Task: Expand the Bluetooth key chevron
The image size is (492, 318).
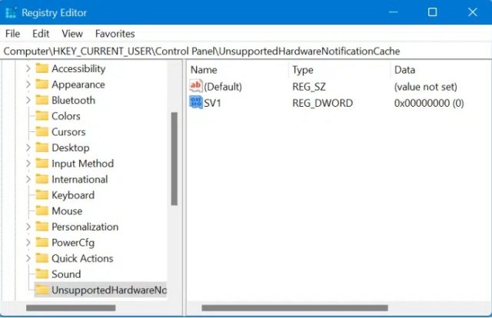Action: click(x=28, y=100)
